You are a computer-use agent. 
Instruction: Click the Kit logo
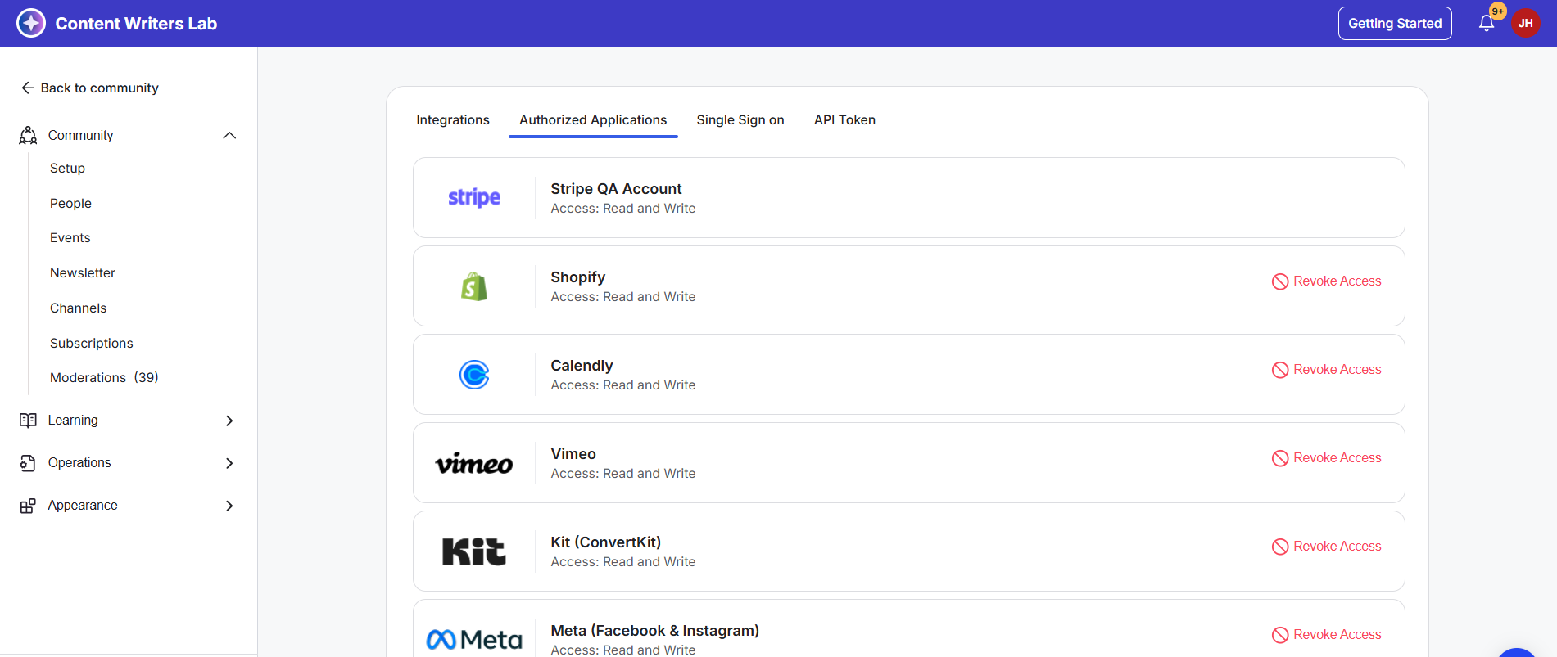tap(474, 551)
